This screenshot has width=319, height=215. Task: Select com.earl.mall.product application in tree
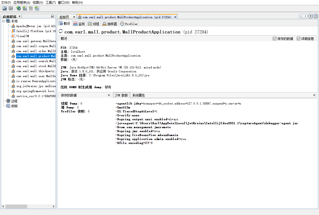tap(36, 56)
